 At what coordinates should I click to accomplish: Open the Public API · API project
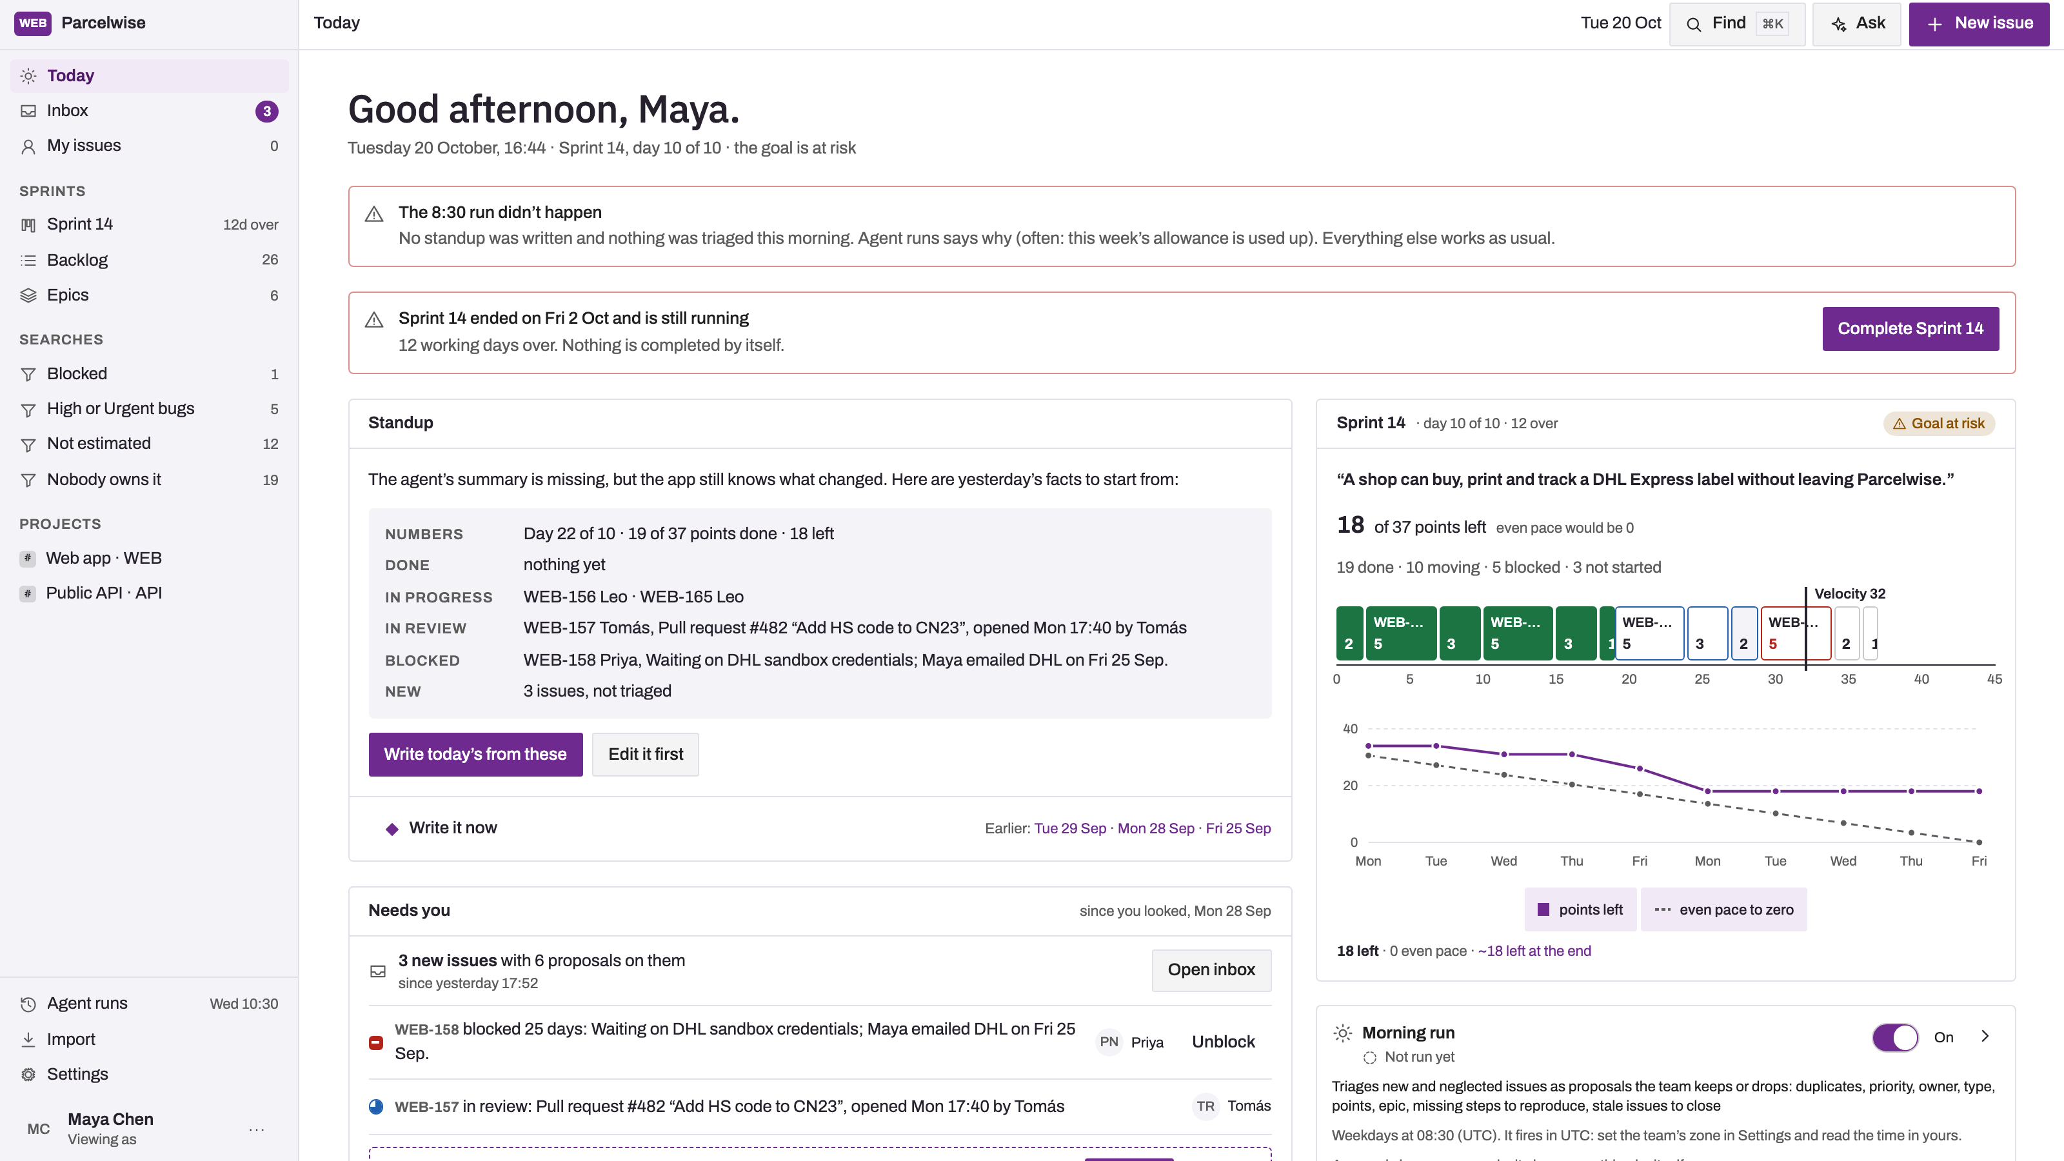pos(149,593)
